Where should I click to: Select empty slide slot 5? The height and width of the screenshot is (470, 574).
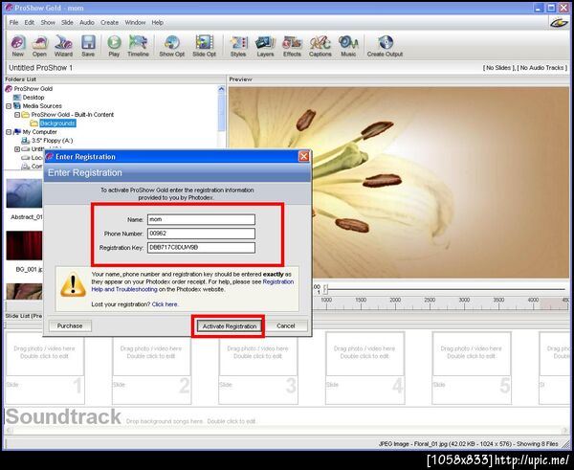tap(472, 369)
